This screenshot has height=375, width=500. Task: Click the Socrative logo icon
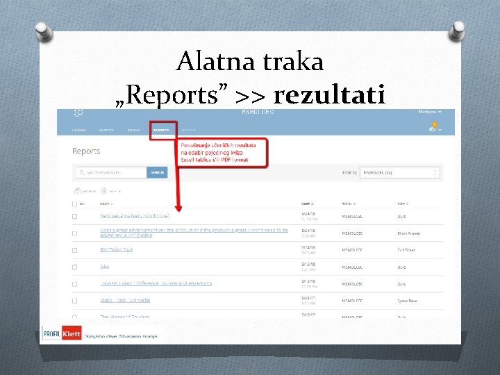pyautogui.click(x=78, y=113)
